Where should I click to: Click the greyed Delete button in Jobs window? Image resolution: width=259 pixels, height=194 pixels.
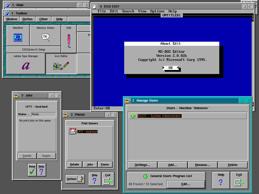[x=47, y=156]
